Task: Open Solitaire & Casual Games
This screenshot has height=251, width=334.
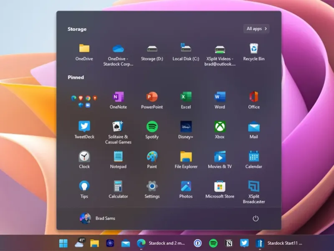Action: [x=118, y=133]
